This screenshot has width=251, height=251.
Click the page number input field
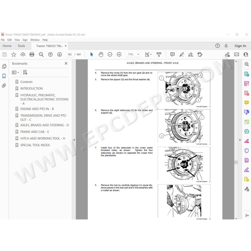click(70, 55)
